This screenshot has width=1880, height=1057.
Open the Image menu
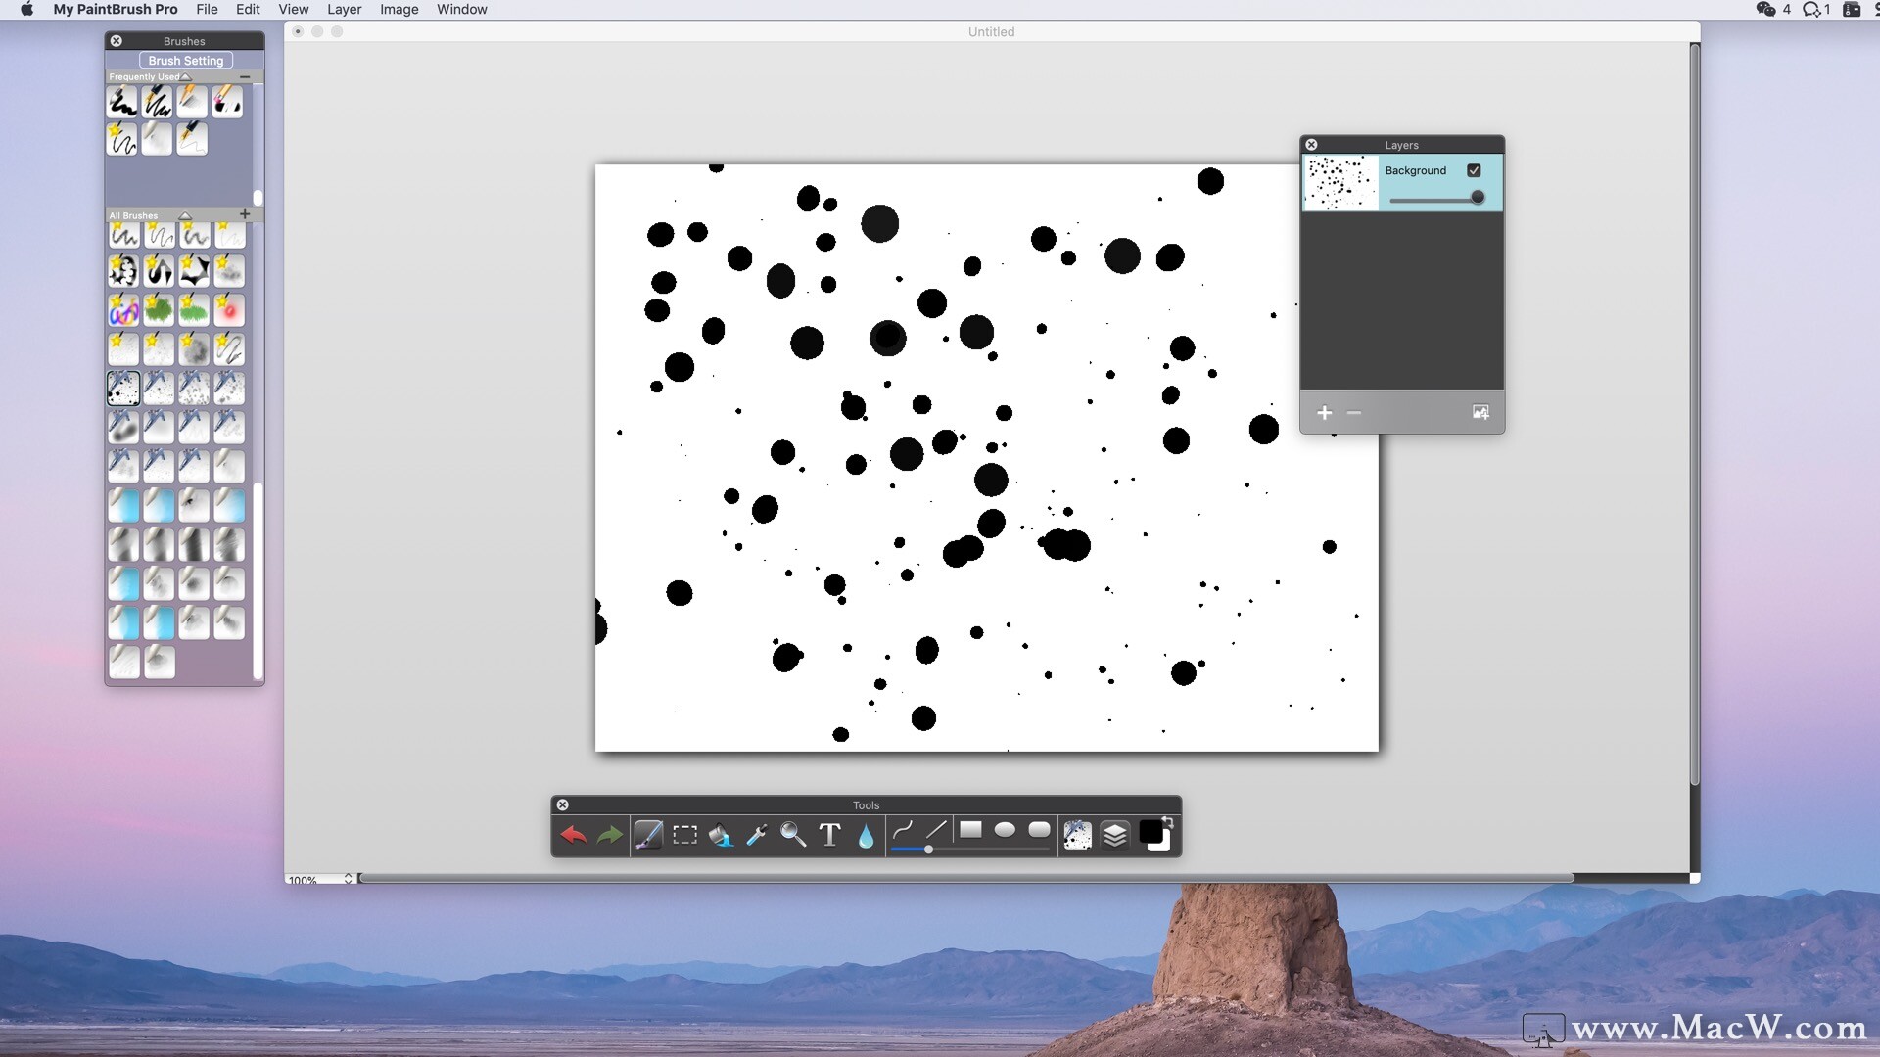click(399, 9)
